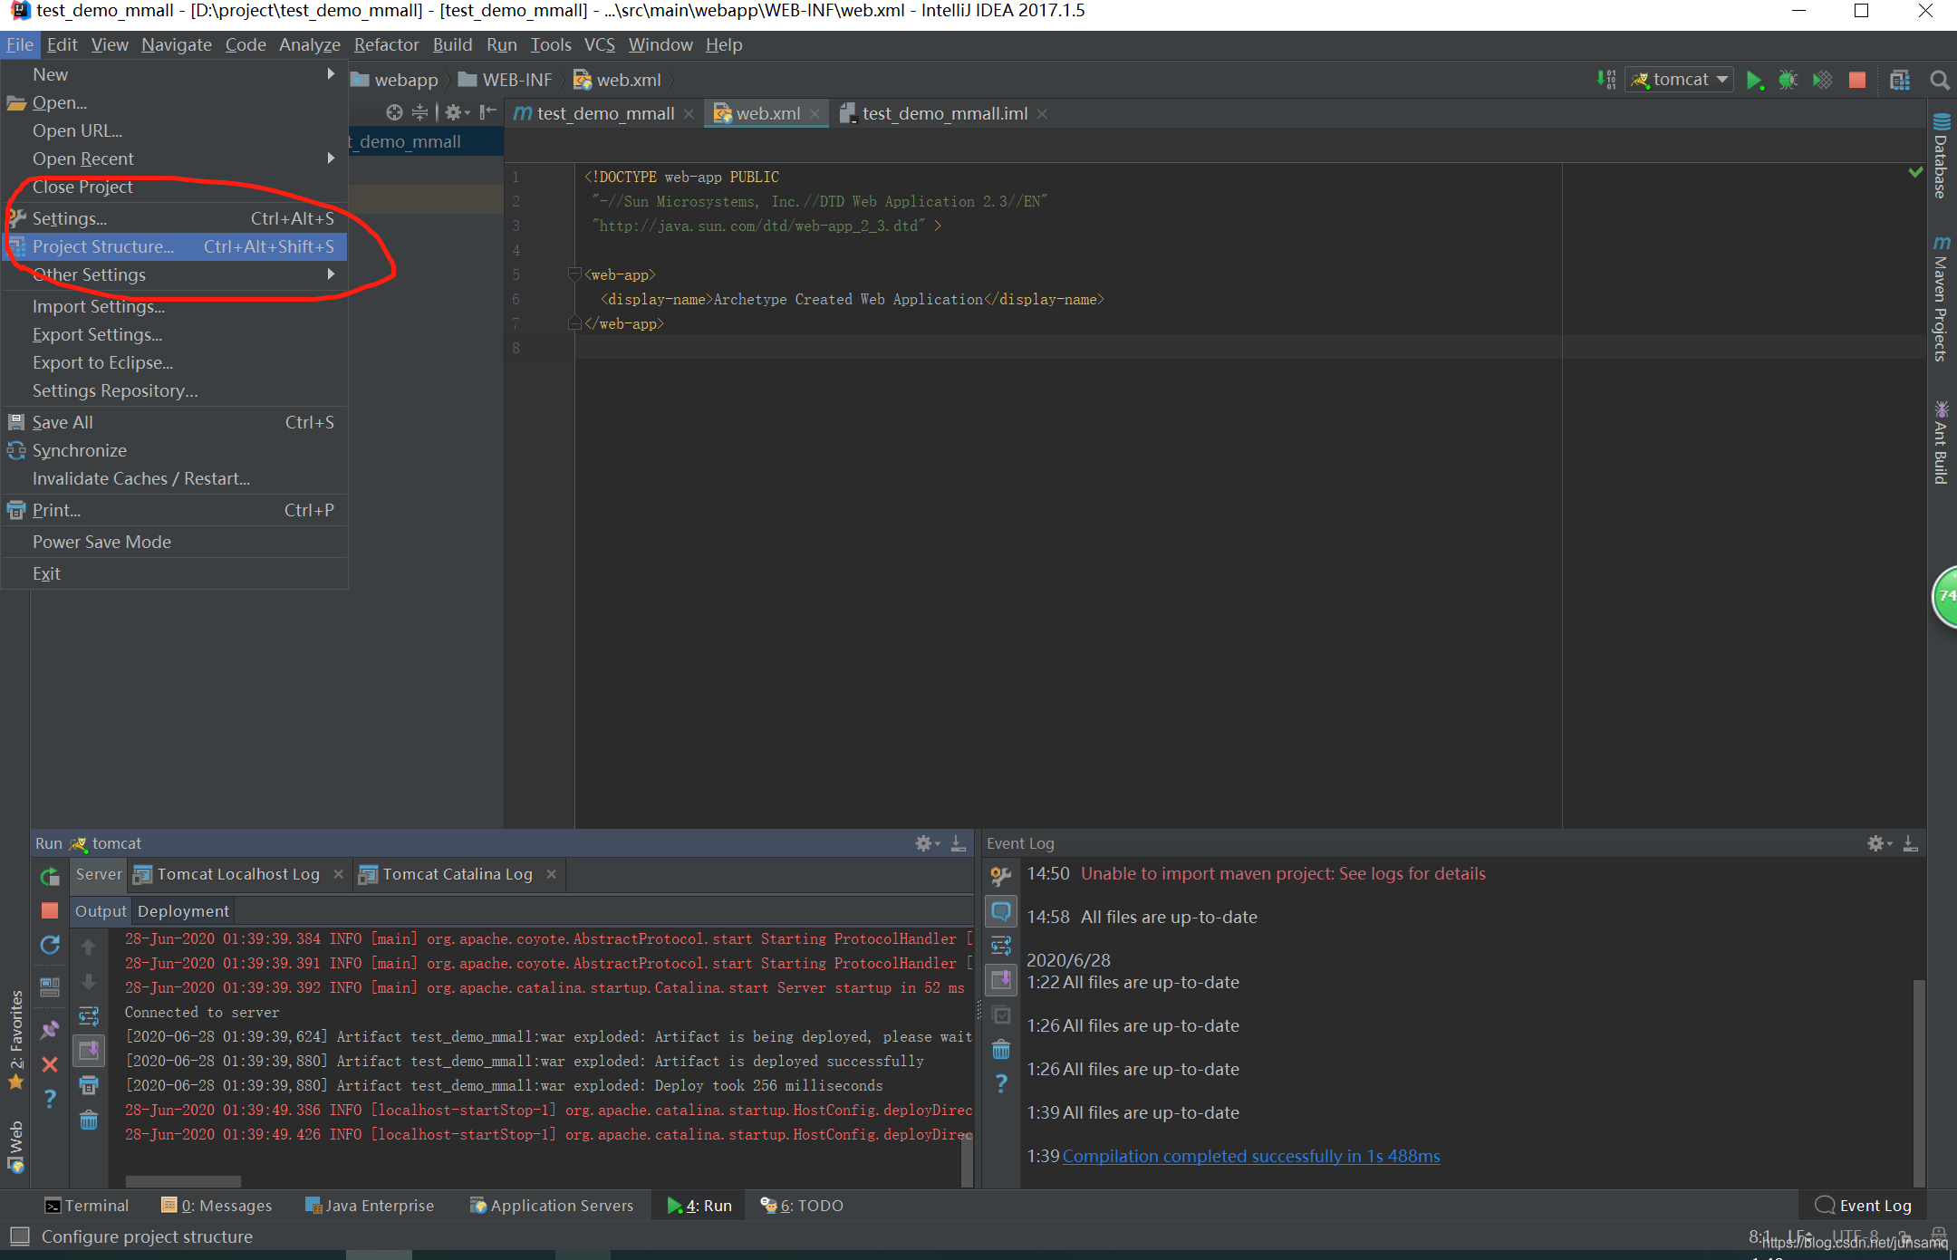
Task: Click the Make Project build icon
Action: click(1606, 80)
